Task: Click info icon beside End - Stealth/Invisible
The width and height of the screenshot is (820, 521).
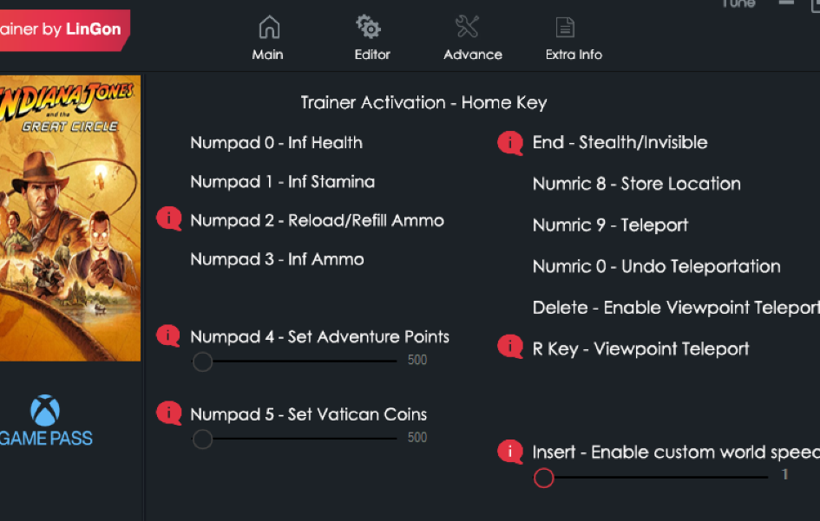Action: pyautogui.click(x=510, y=142)
